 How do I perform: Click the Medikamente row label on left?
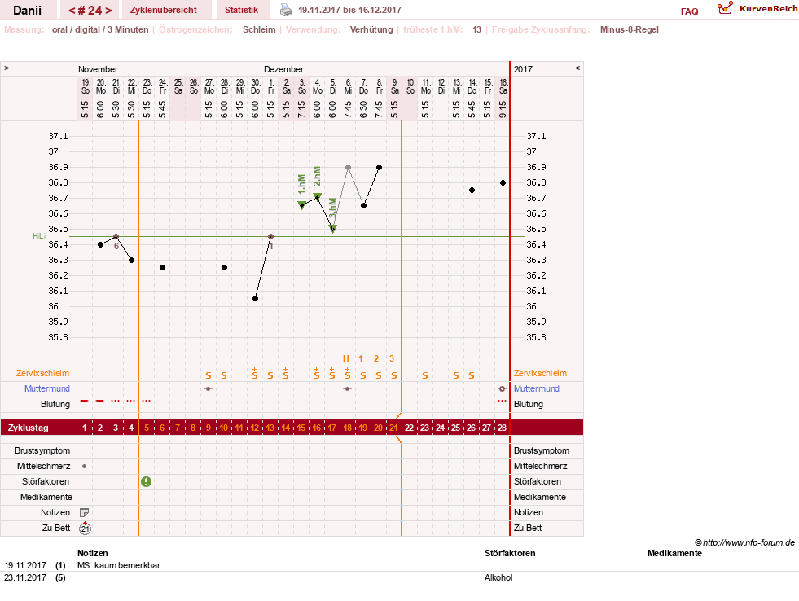pyautogui.click(x=46, y=497)
